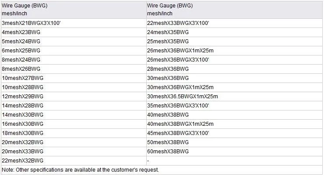Click the 20meshX33BWG entry
Image resolution: width=324 pixels, height=176 pixels.
[74, 152]
